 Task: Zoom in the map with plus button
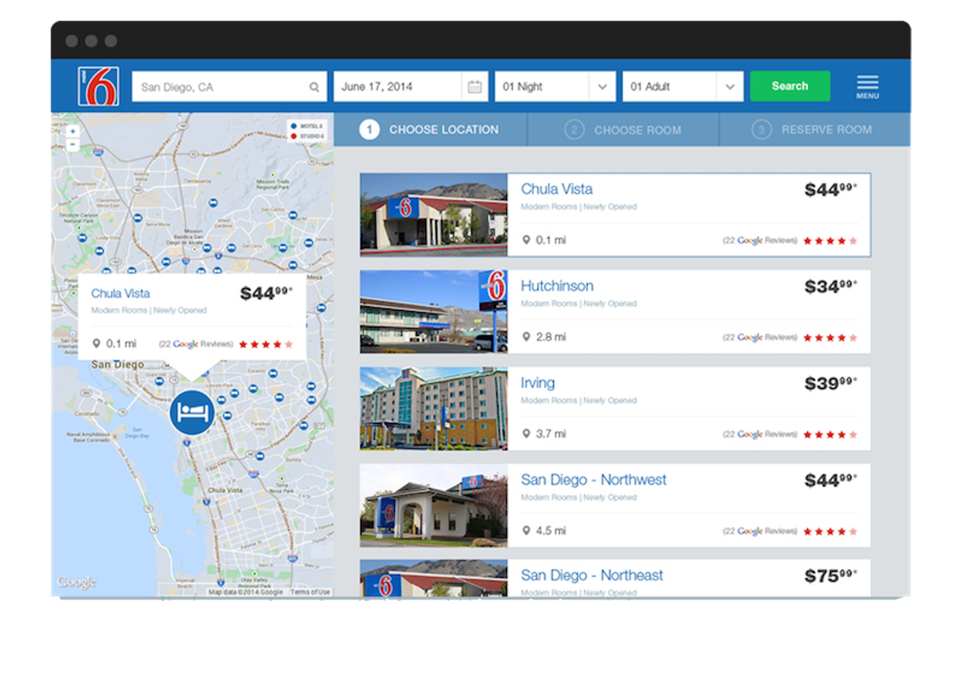point(72,132)
